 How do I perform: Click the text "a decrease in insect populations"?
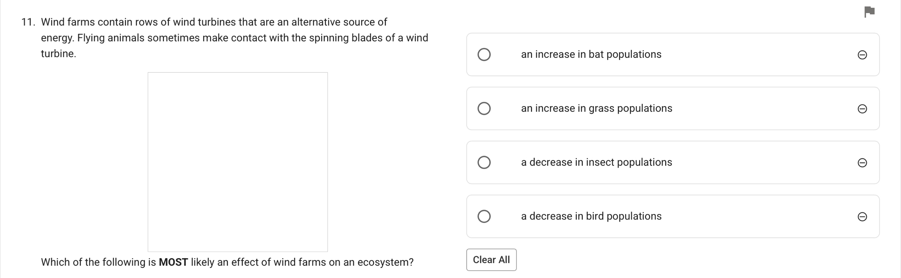596,162
